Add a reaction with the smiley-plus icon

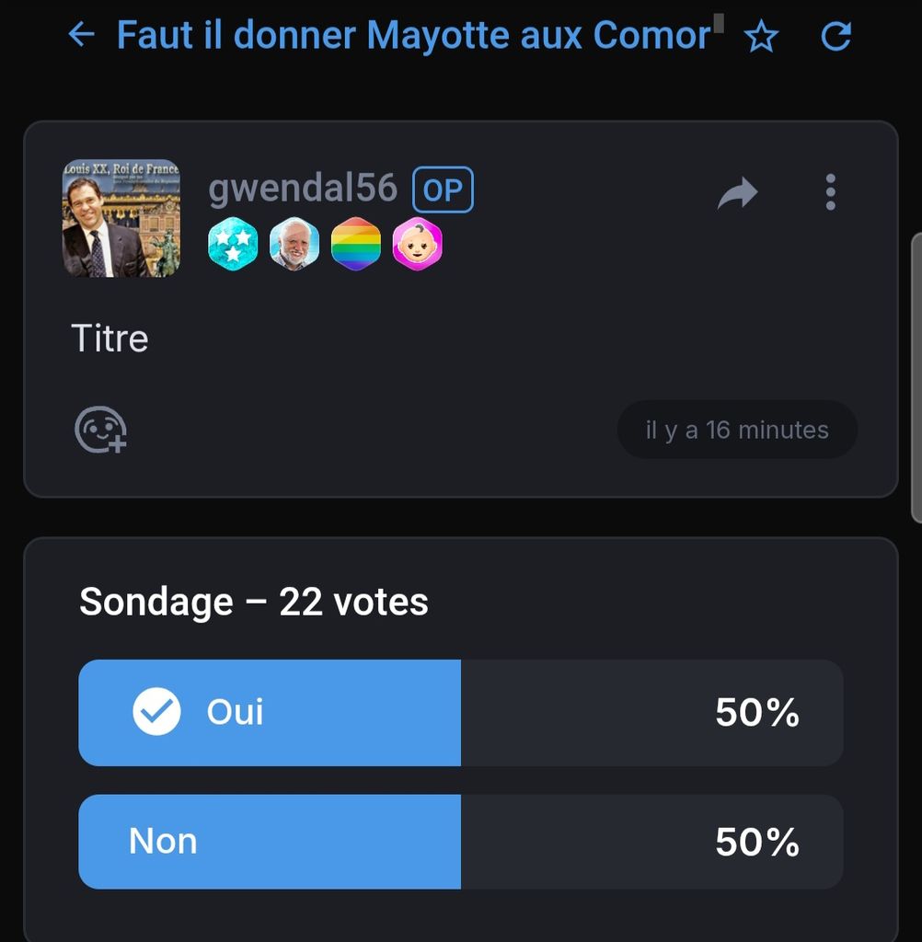click(100, 430)
